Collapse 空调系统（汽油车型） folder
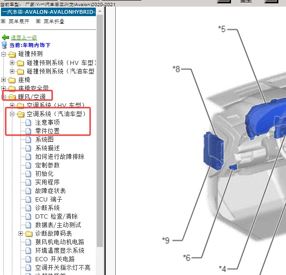Image resolution: width=286 pixels, height=275 pixels. pyautogui.click(x=12, y=114)
